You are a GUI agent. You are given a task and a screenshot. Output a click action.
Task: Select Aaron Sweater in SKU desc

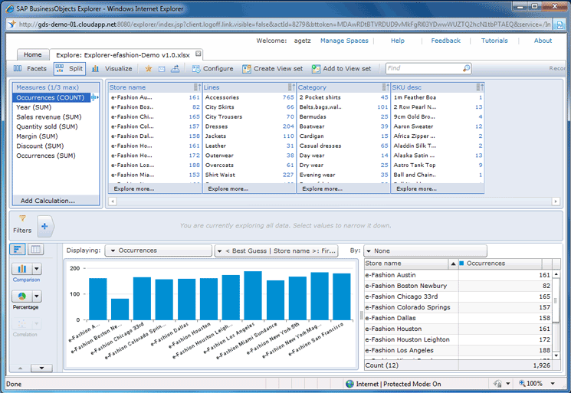[438, 126]
